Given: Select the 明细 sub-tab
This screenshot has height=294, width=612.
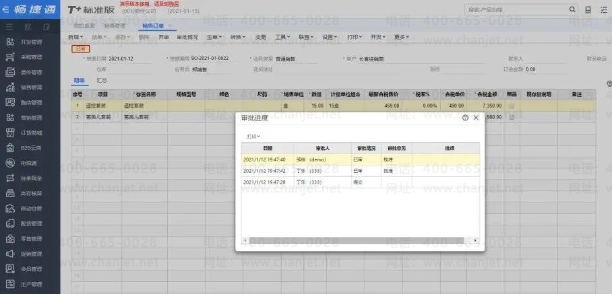Looking at the screenshot, I should click(80, 81).
